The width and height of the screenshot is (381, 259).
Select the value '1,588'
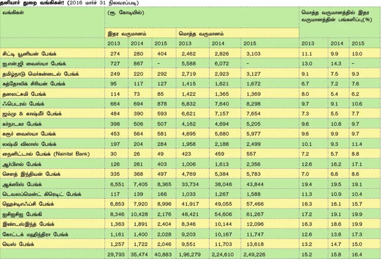(254, 194)
